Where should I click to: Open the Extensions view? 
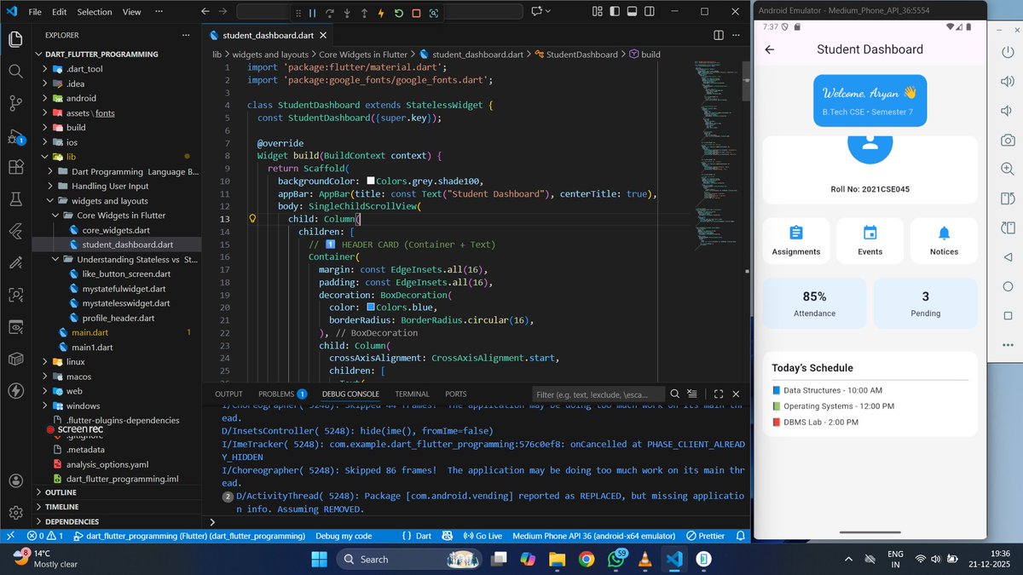(x=15, y=167)
